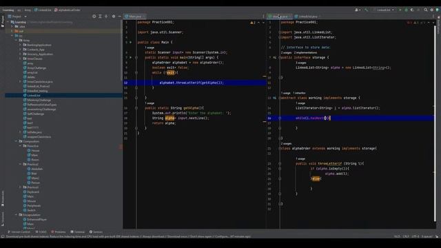This screenshot has height=248, width=441.
Task: Open Search Everywhere magnifier icon
Action: click(426, 10)
